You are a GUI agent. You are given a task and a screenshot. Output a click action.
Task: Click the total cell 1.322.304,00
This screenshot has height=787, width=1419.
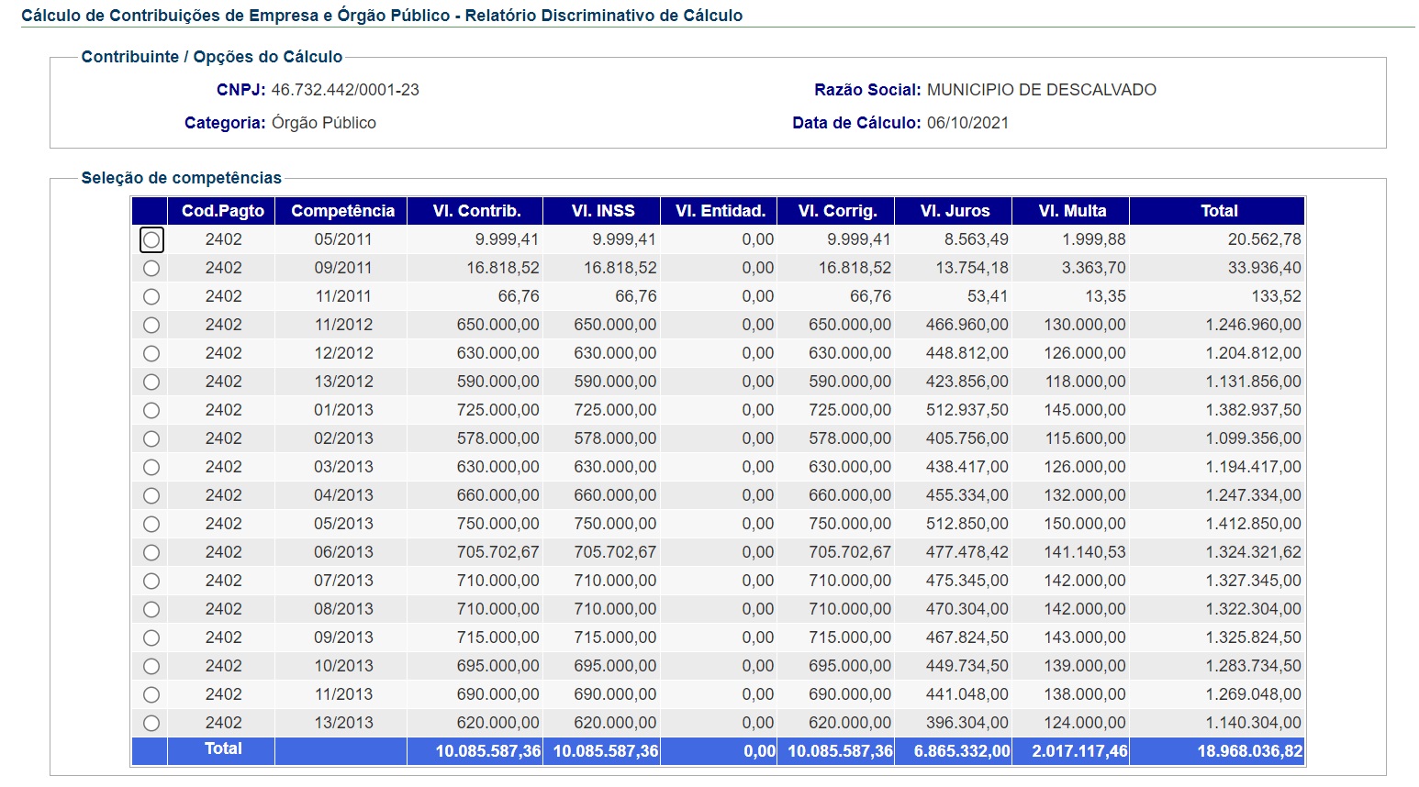point(1253,609)
